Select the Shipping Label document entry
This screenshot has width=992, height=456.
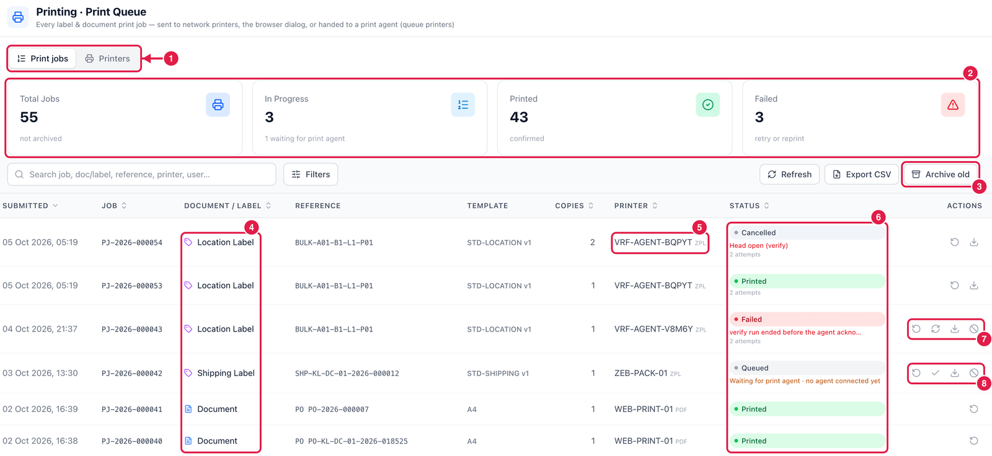(219, 373)
